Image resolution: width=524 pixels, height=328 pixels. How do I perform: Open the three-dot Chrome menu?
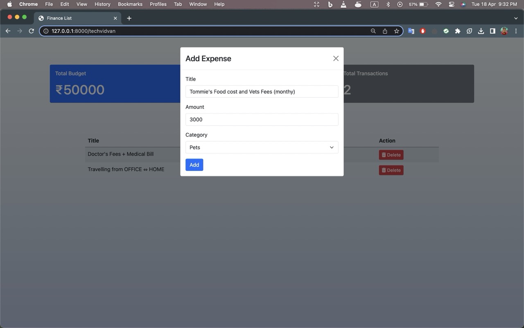[516, 31]
